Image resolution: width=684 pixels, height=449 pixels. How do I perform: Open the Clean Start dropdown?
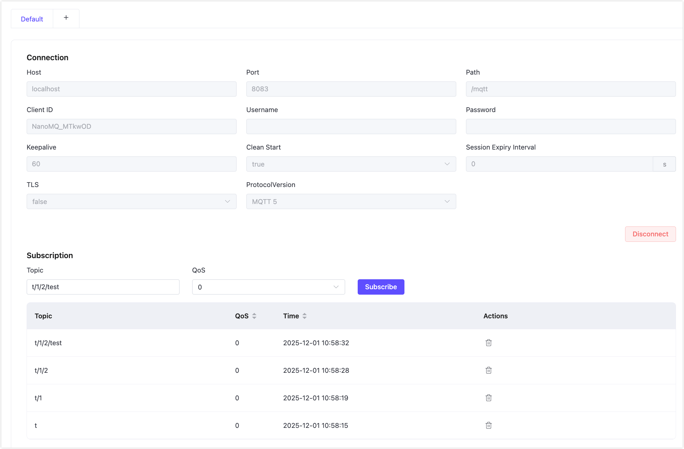(351, 164)
